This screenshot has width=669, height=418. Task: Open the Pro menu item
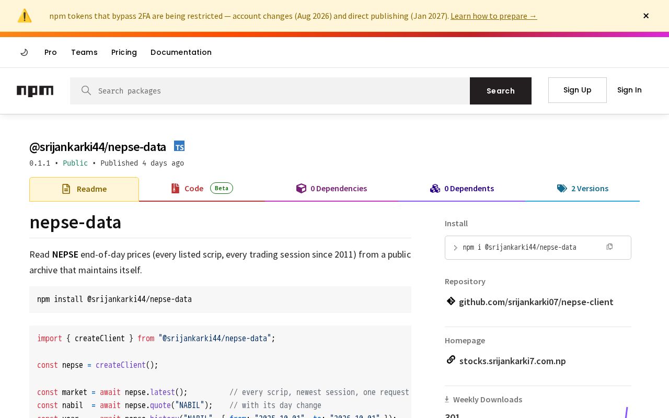(51, 52)
